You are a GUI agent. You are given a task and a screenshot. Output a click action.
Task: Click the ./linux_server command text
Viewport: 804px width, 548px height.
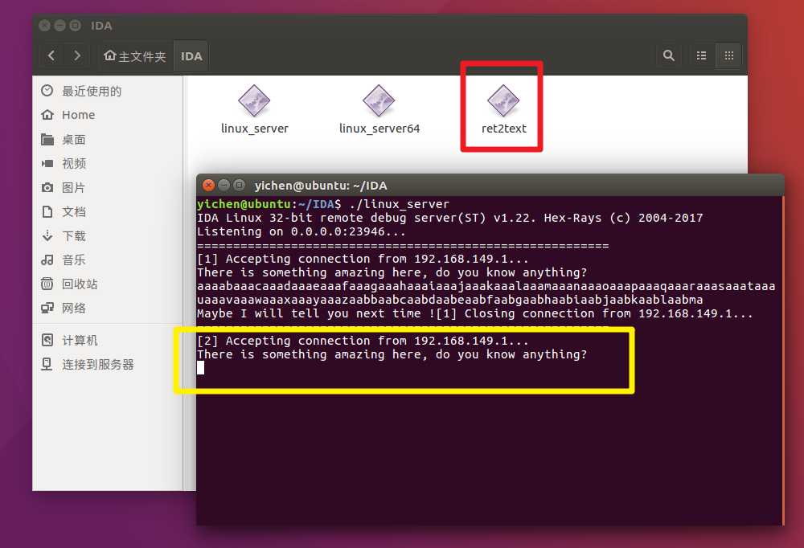(399, 204)
